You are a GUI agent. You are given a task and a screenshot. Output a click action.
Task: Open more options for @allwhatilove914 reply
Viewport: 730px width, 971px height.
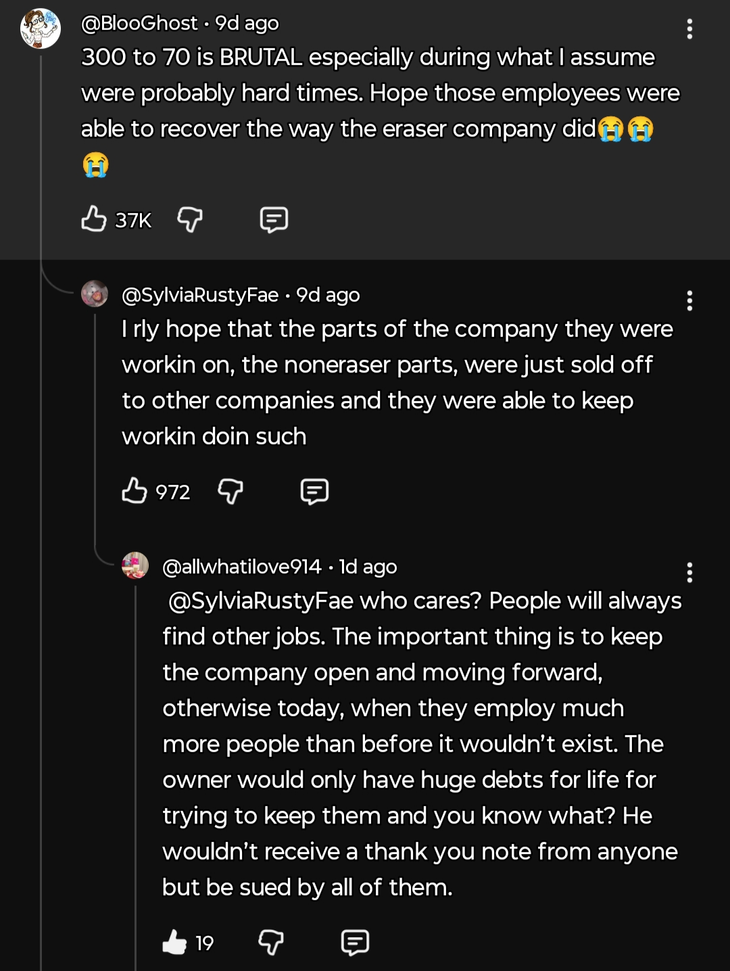pyautogui.click(x=689, y=573)
